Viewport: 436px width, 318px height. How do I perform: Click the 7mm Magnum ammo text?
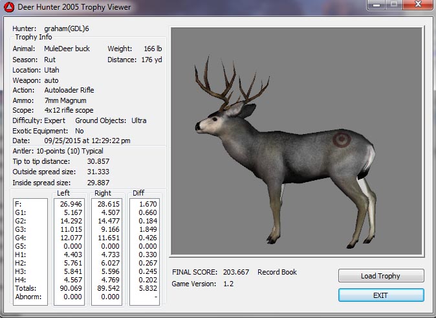[x=65, y=100]
